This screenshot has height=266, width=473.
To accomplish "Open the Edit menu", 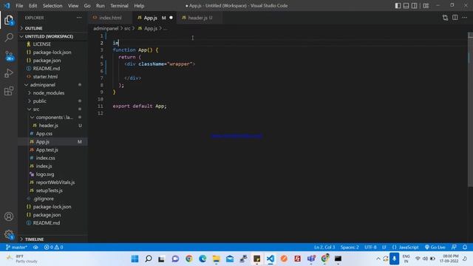I will pyautogui.click(x=33, y=6).
